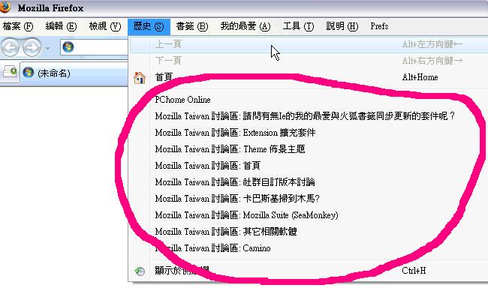488x300 pixels.
Task: Open Camino history entry
Action: (x=309, y=248)
